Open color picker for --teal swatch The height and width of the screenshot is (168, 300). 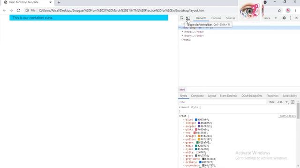pyautogui.click(x=196, y=146)
